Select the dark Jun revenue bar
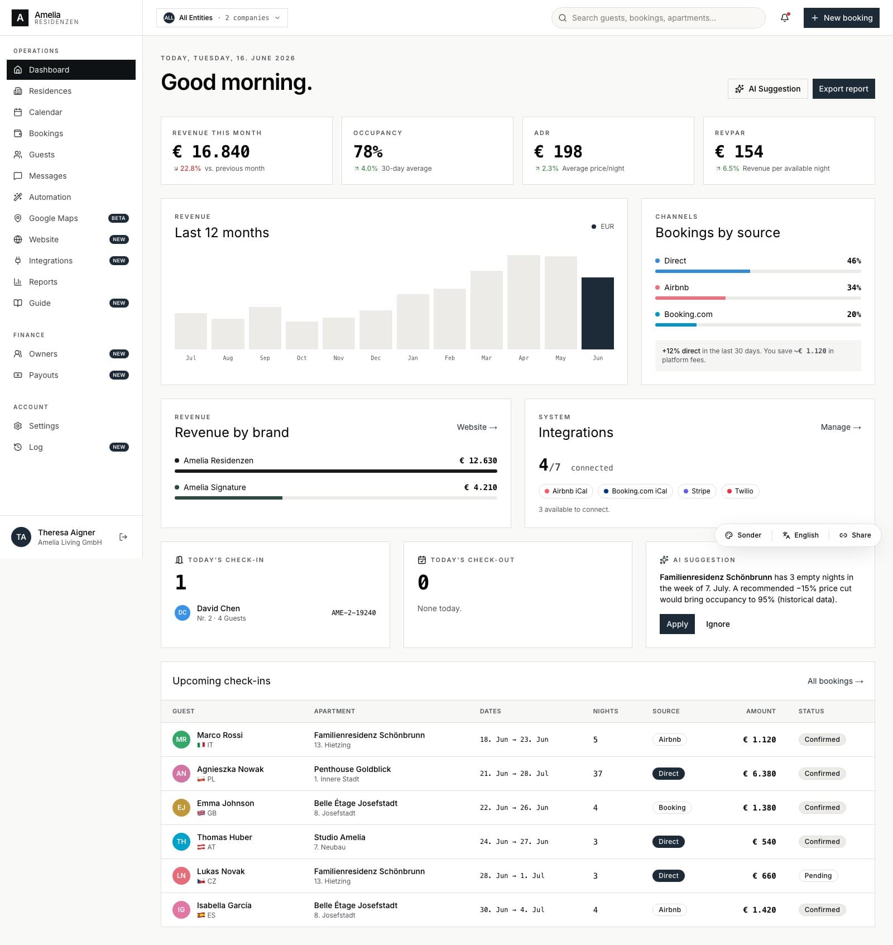Image resolution: width=893 pixels, height=945 pixels. [x=598, y=313]
